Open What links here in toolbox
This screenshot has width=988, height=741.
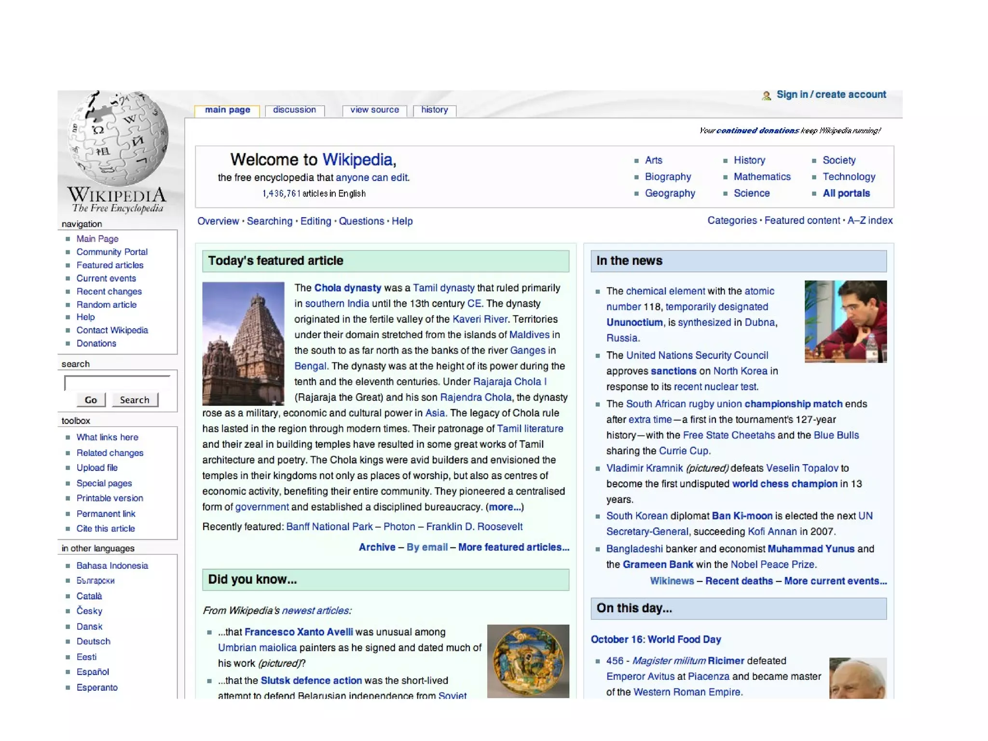pos(107,437)
